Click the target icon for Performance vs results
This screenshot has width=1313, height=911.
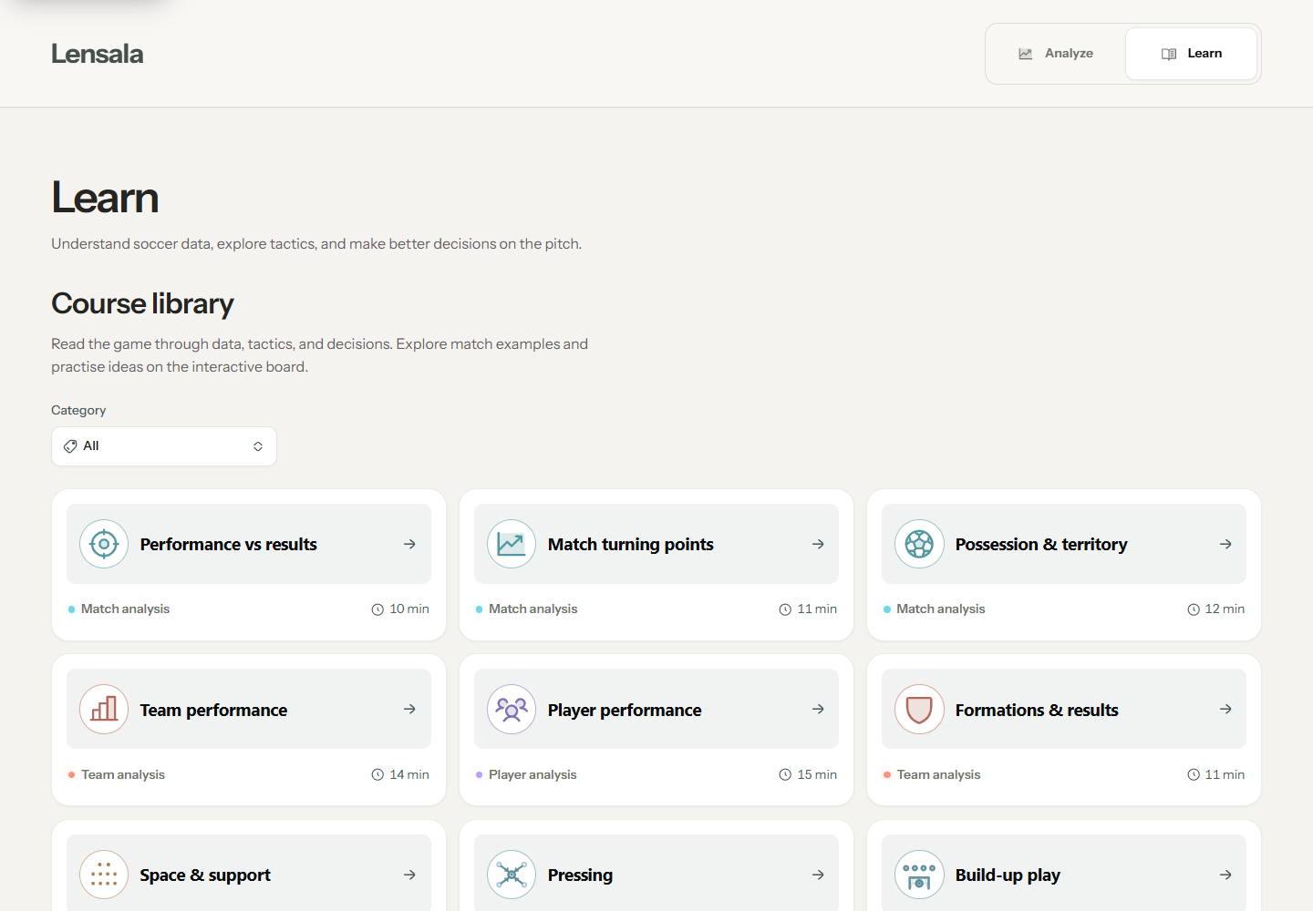pos(104,544)
